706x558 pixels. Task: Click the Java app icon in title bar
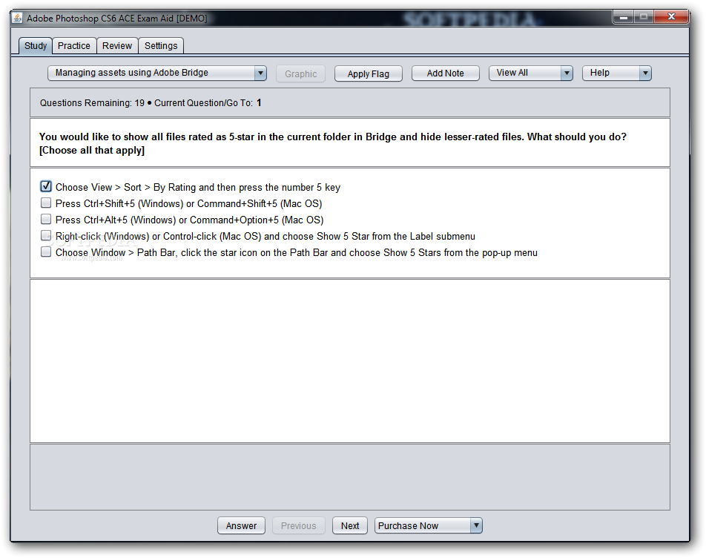point(17,18)
